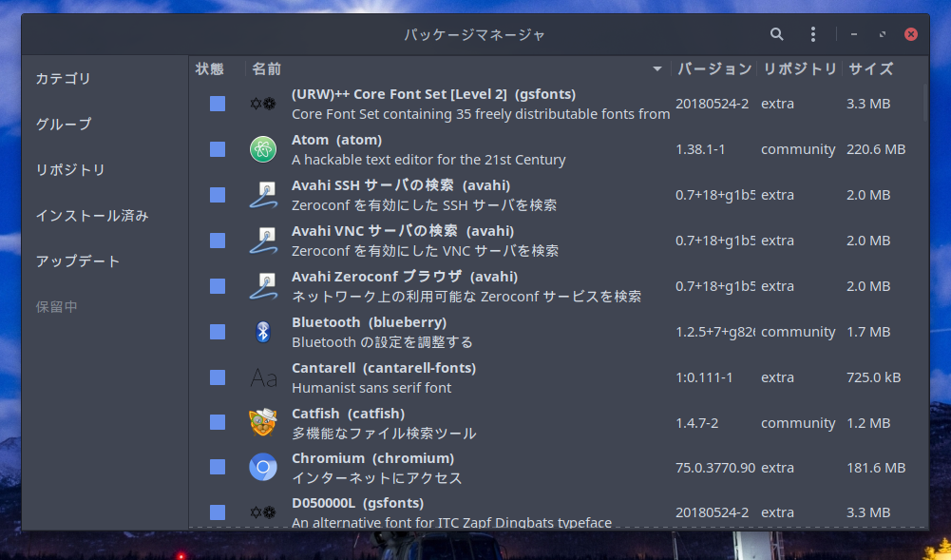
Task: Sort by the バージョン column header
Action: (714, 69)
